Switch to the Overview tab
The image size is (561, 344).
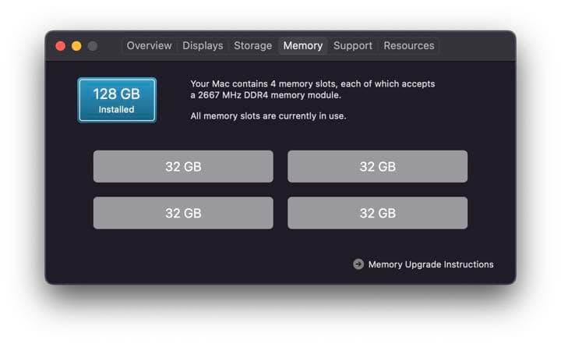point(149,46)
